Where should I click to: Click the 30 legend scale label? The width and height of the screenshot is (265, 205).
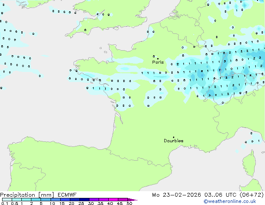[x=91, y=203]
